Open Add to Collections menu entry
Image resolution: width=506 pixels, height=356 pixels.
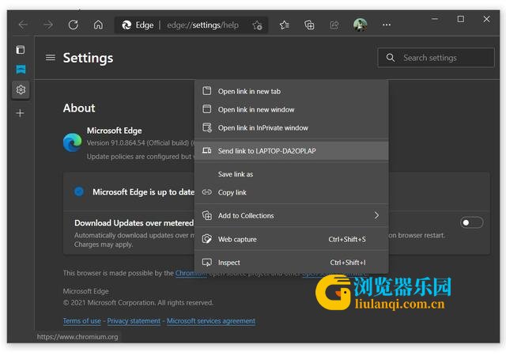pos(292,215)
